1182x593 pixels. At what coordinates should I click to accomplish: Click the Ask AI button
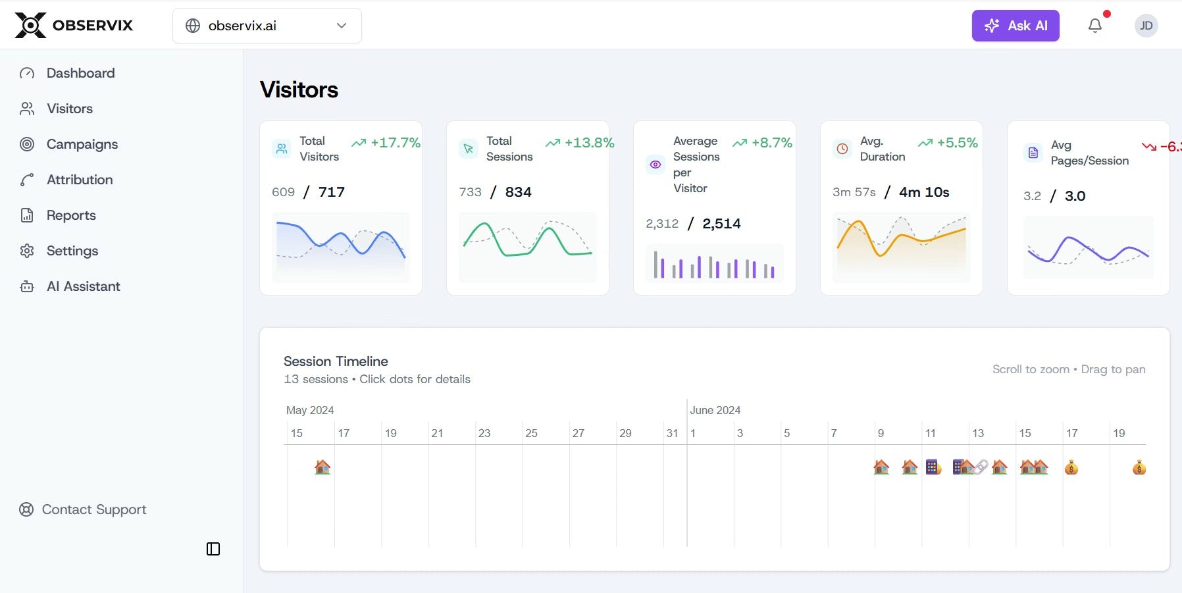click(1015, 26)
